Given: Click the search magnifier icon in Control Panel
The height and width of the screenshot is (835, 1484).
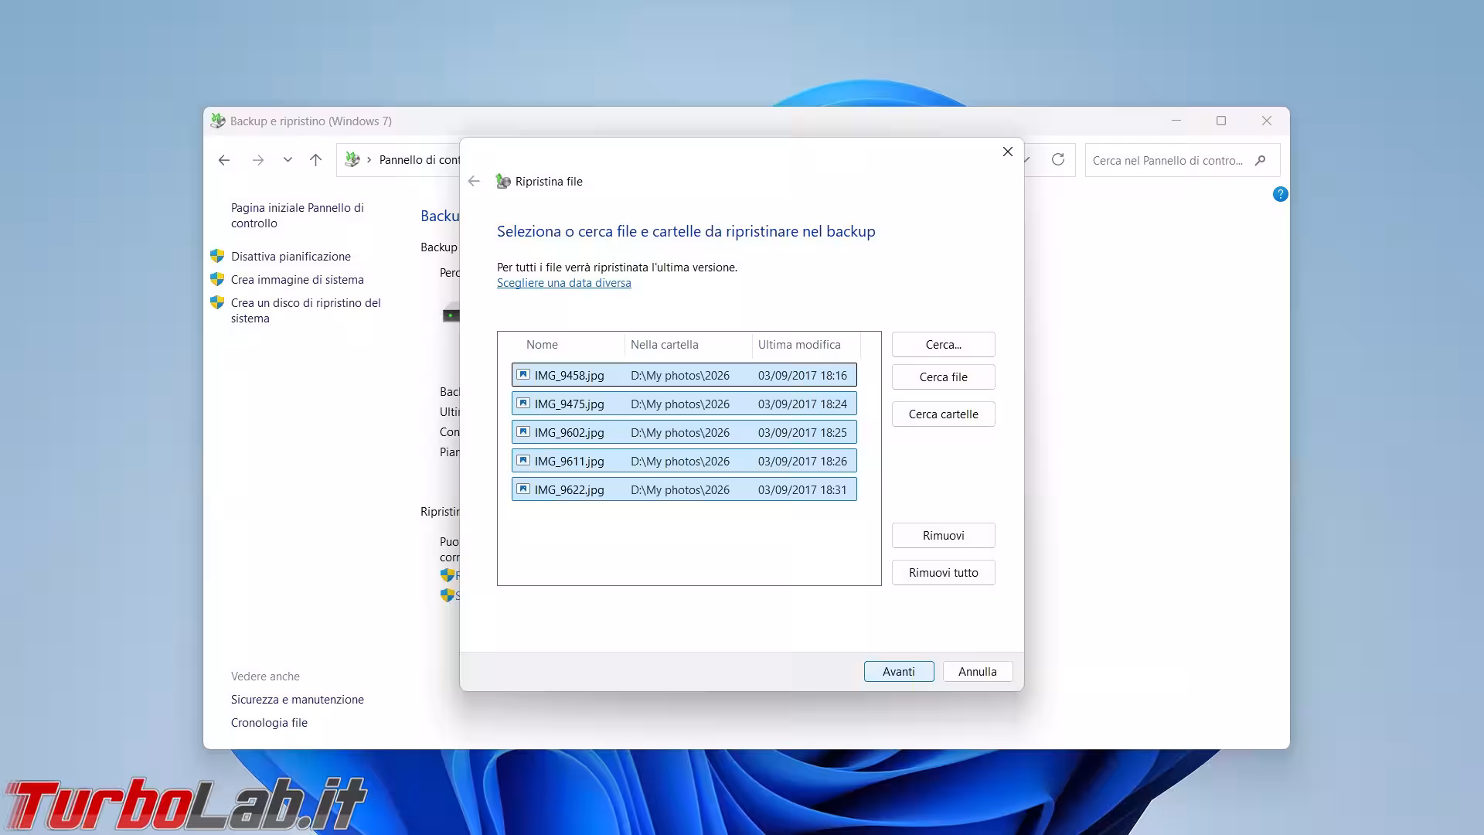Looking at the screenshot, I should tap(1261, 160).
